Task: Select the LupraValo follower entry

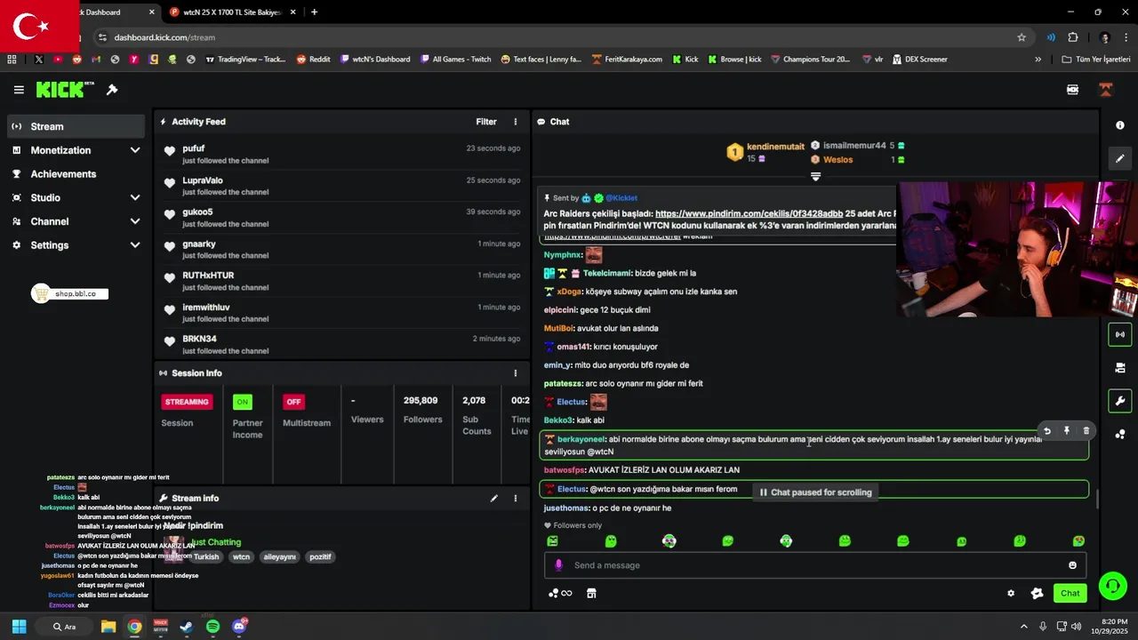Action: click(342, 186)
